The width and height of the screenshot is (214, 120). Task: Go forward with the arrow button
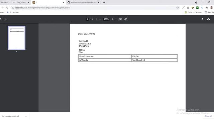pos(2,8)
